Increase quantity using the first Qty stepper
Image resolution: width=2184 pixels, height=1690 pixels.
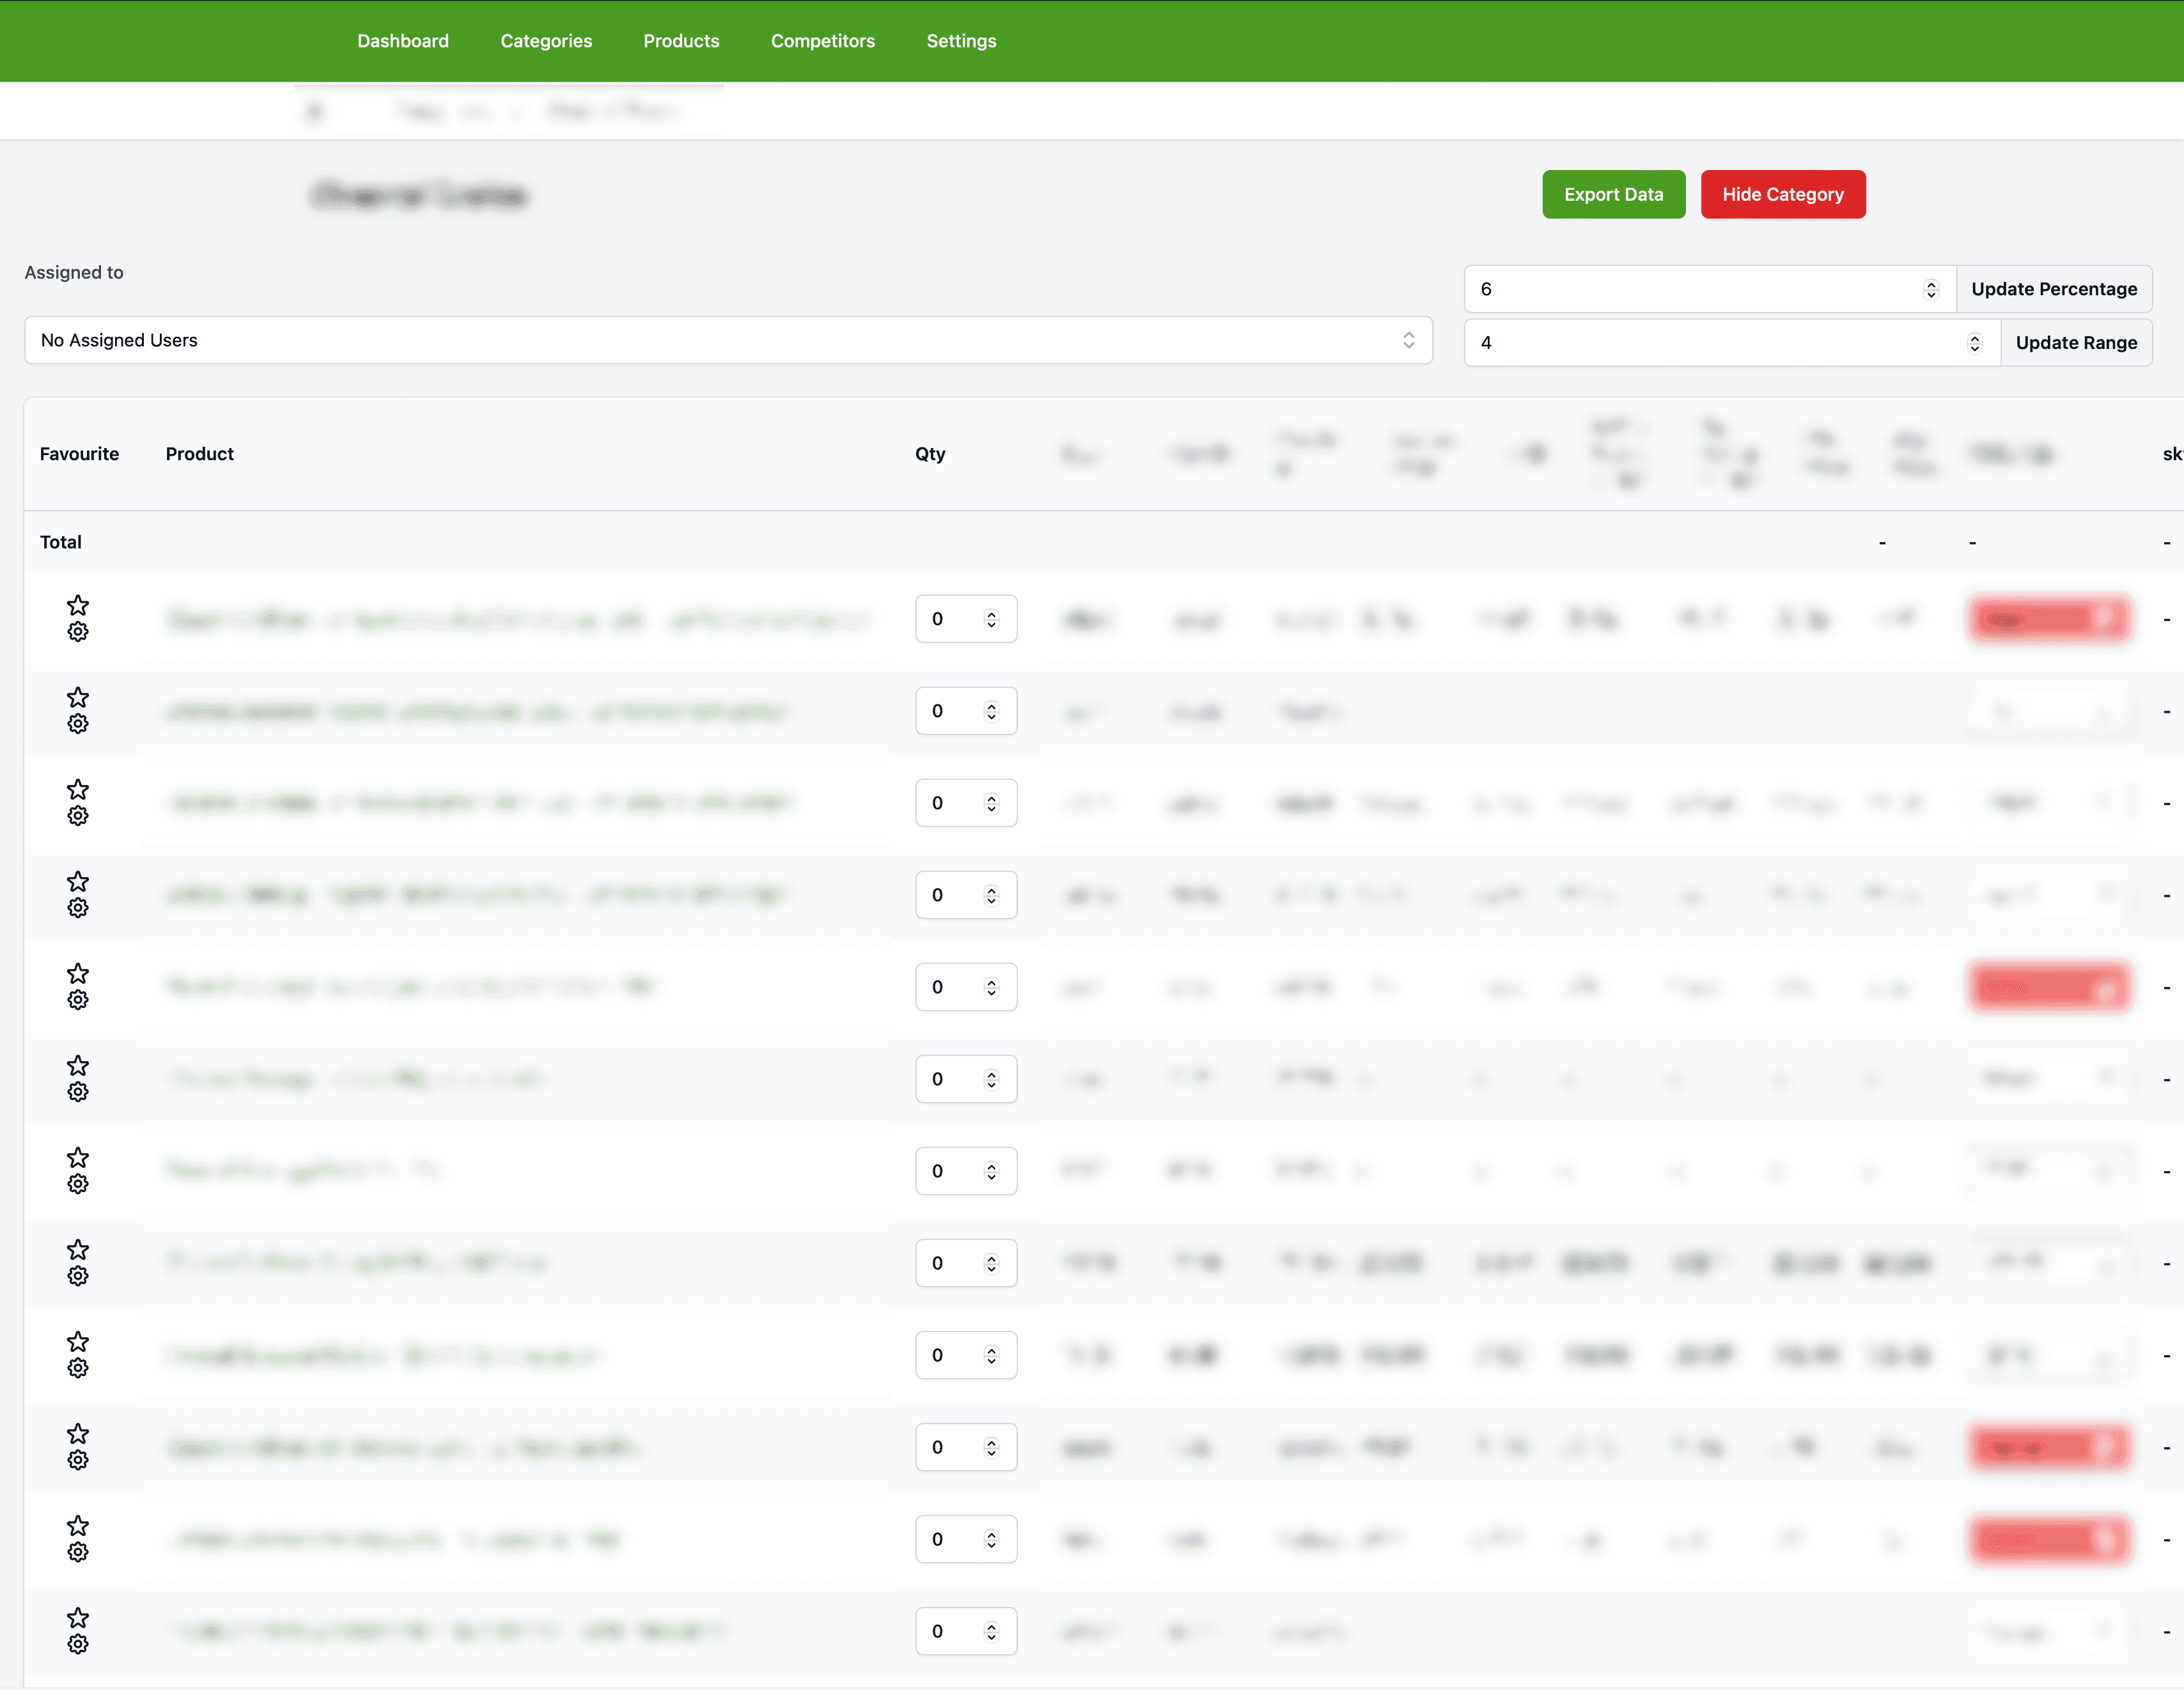tap(991, 613)
